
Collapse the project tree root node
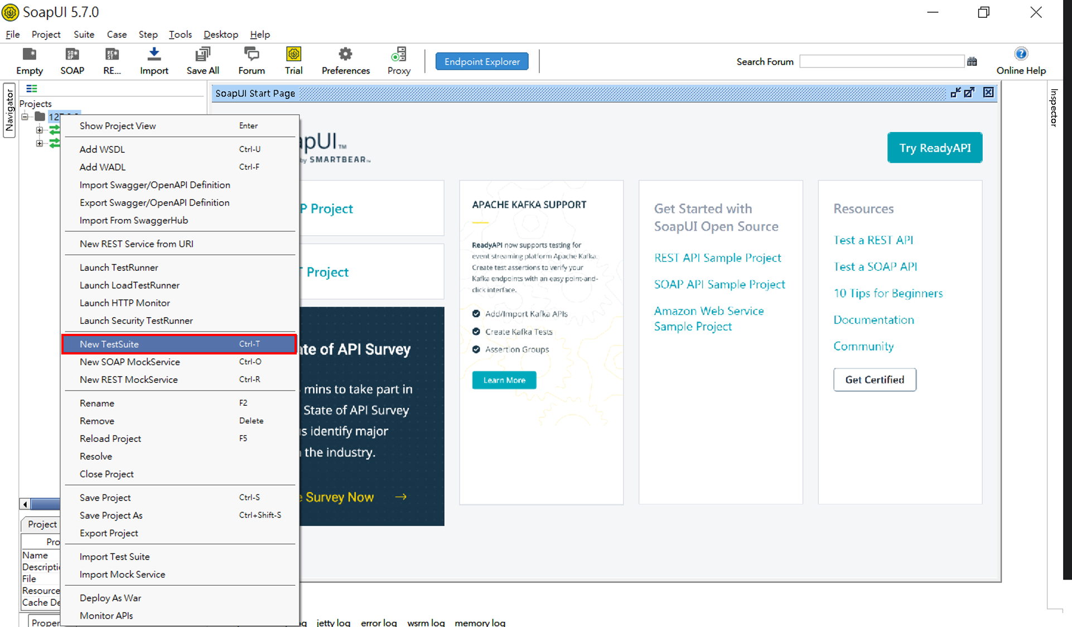click(x=25, y=116)
